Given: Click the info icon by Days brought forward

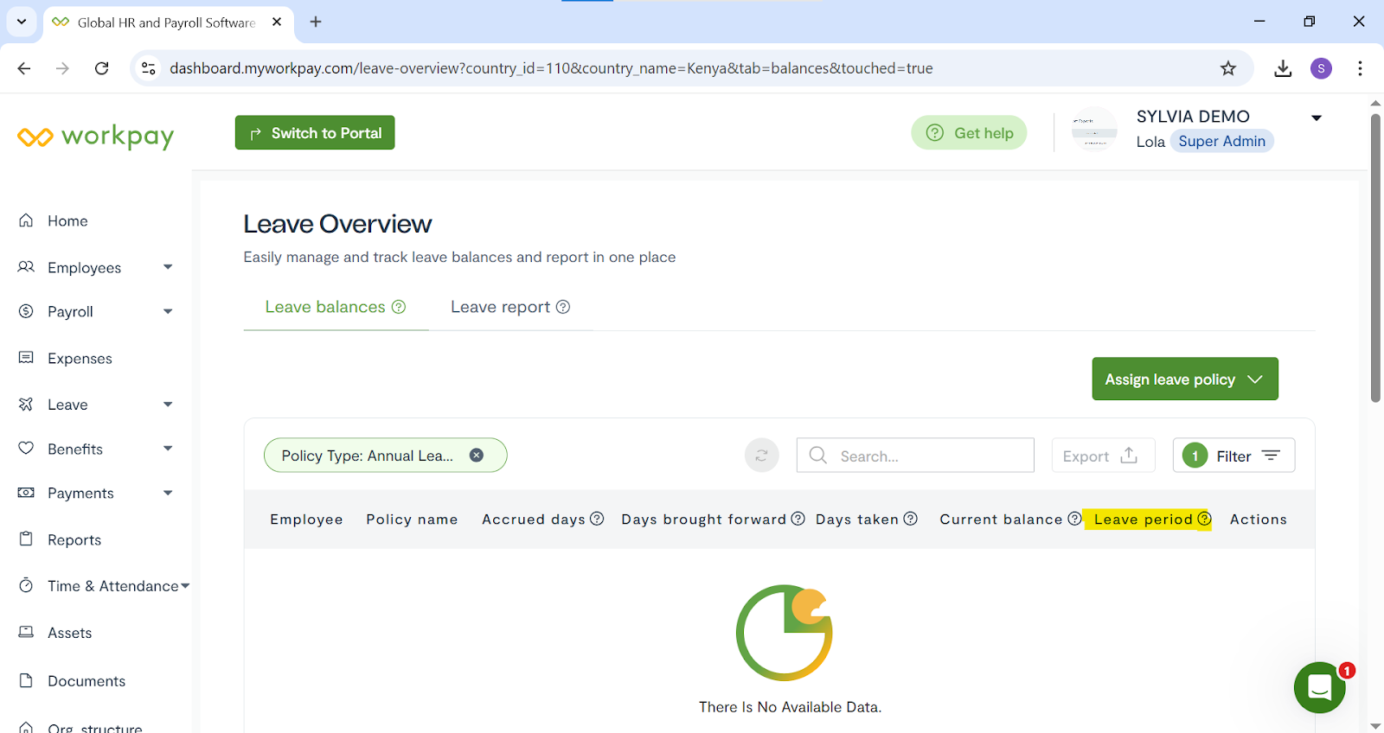Looking at the screenshot, I should click(798, 519).
